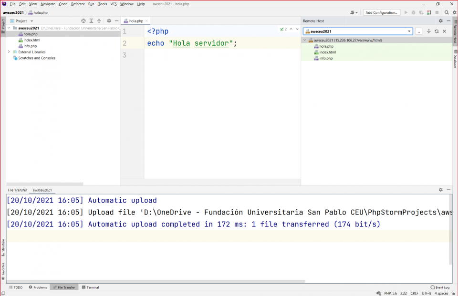This screenshot has width=458, height=296.
Task: Collapse awsceu2021 remote server node
Action: tap(305, 41)
